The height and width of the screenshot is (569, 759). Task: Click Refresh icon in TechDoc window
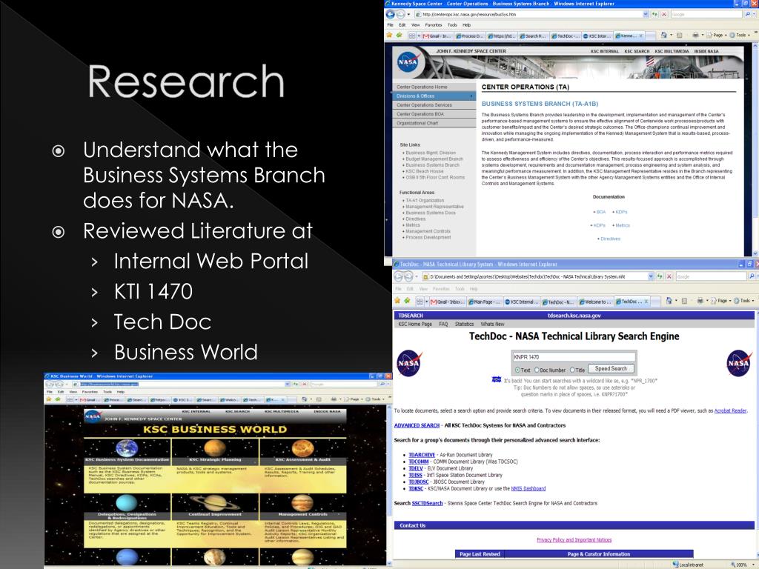tap(660, 276)
